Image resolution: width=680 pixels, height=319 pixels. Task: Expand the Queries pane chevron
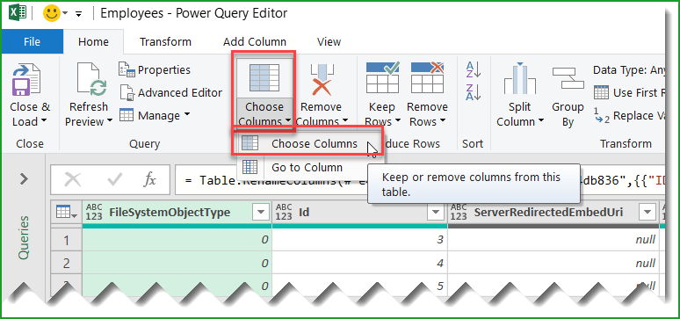point(24,178)
